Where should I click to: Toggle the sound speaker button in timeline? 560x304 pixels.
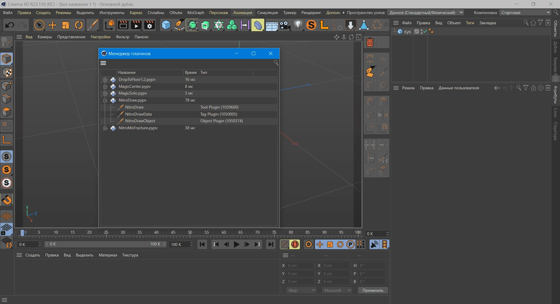[x=374, y=244]
